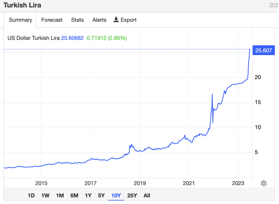
Task: Choose the 6M time range
Action: point(74,195)
